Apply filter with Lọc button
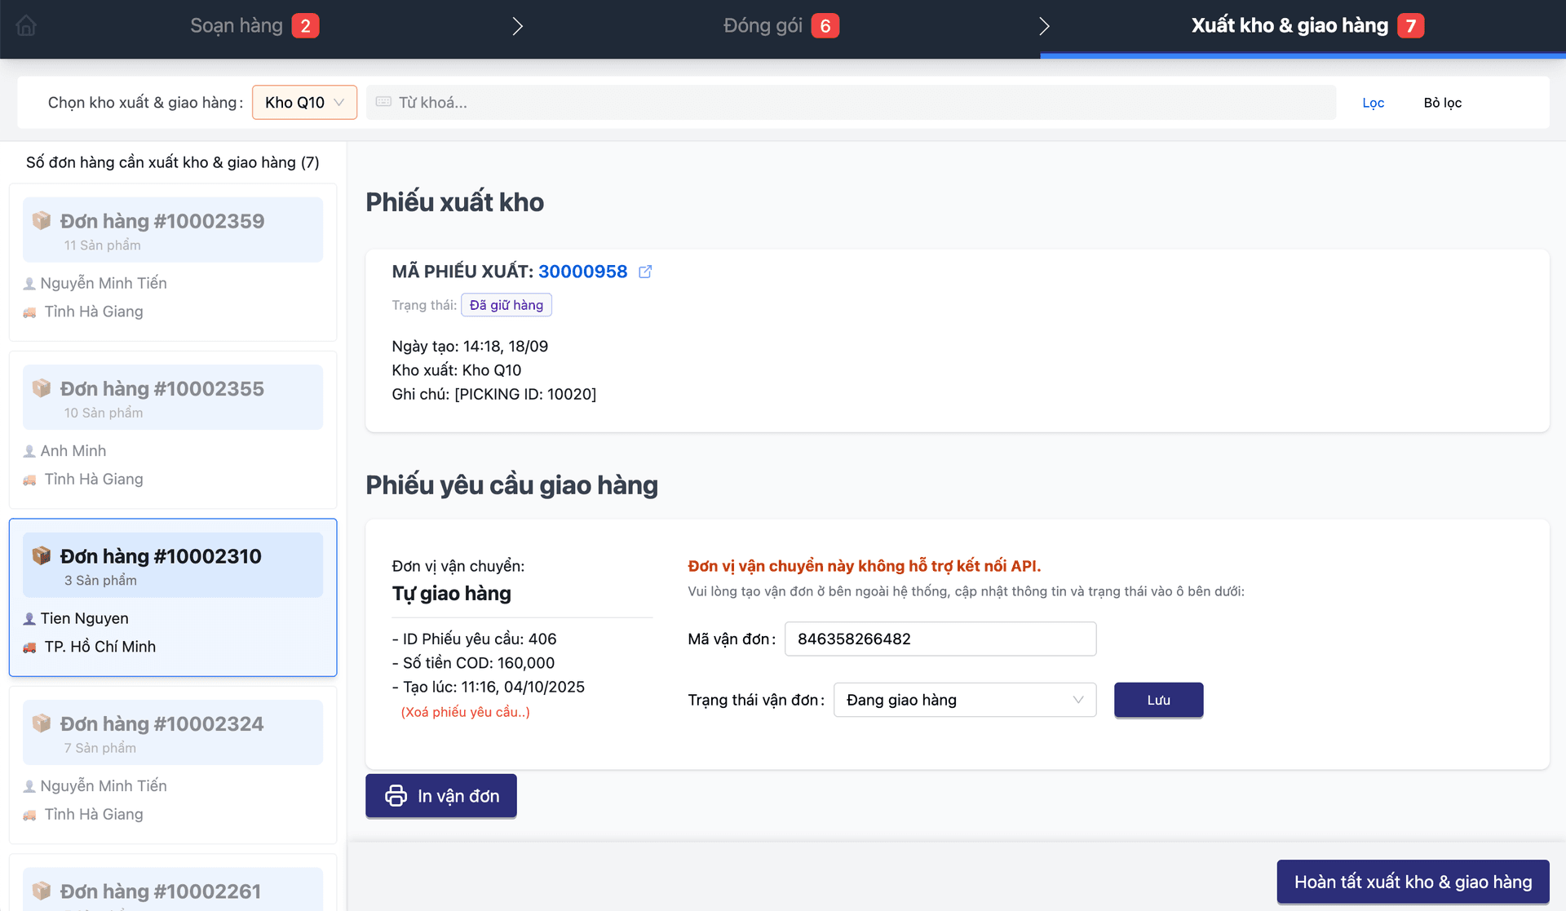1566x911 pixels. click(x=1373, y=103)
